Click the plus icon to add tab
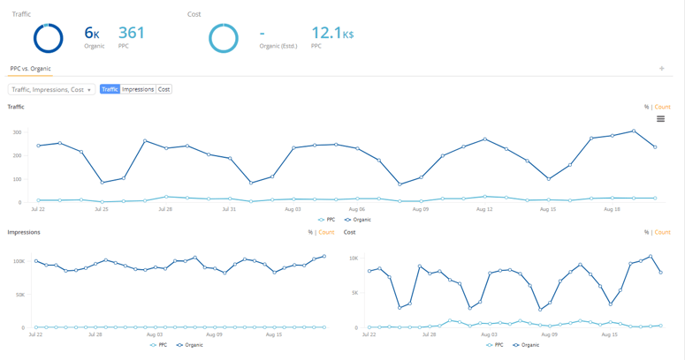The image size is (685, 360). click(662, 69)
